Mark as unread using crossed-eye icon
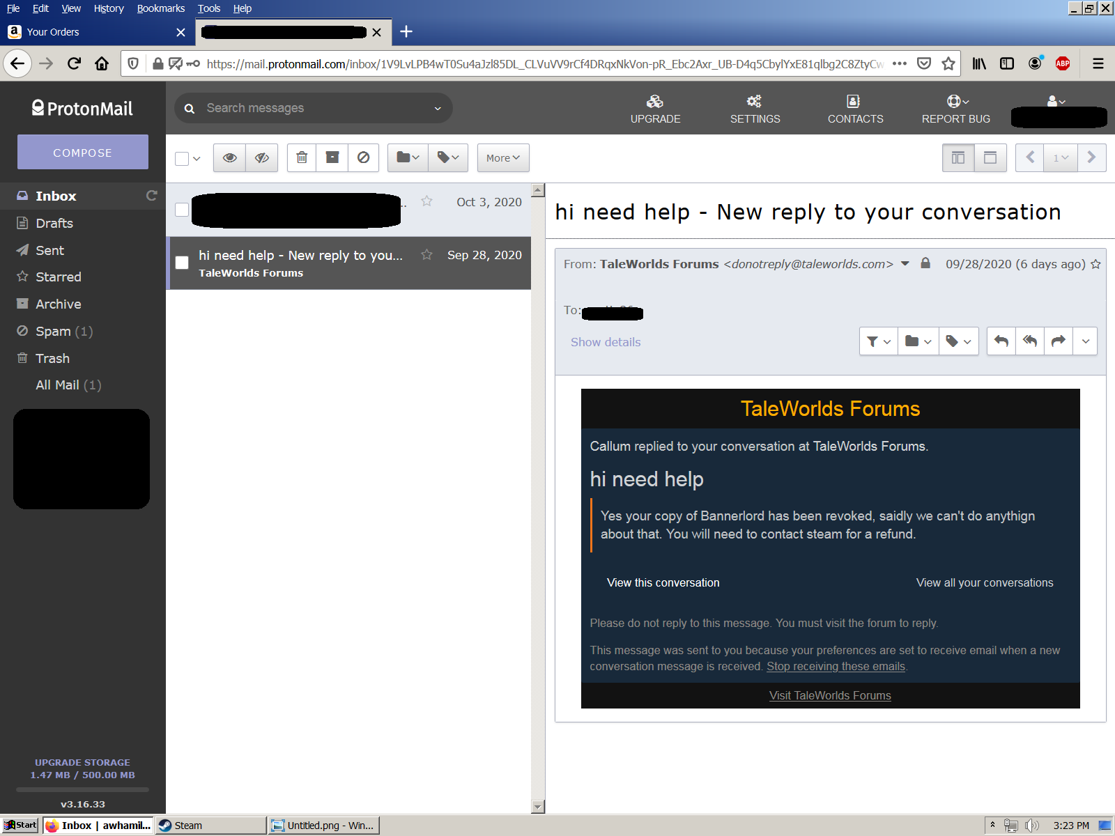Screen dimensions: 1115x836 (x=262, y=158)
